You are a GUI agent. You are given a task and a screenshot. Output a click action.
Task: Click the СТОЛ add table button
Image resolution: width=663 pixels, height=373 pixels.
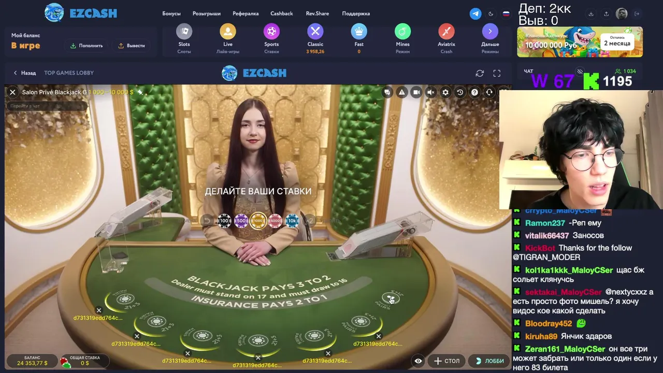[446, 361]
